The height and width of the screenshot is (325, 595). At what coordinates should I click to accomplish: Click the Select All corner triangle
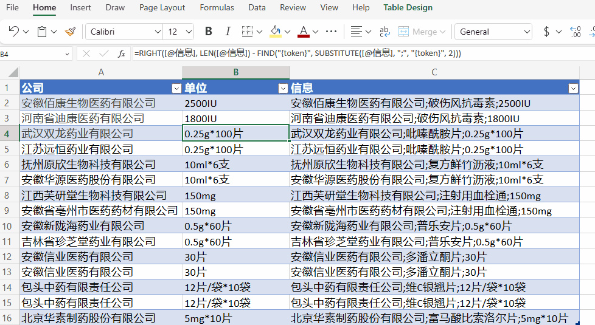pos(13,72)
